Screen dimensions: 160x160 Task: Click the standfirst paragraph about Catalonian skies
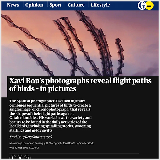click(x=50, y=116)
